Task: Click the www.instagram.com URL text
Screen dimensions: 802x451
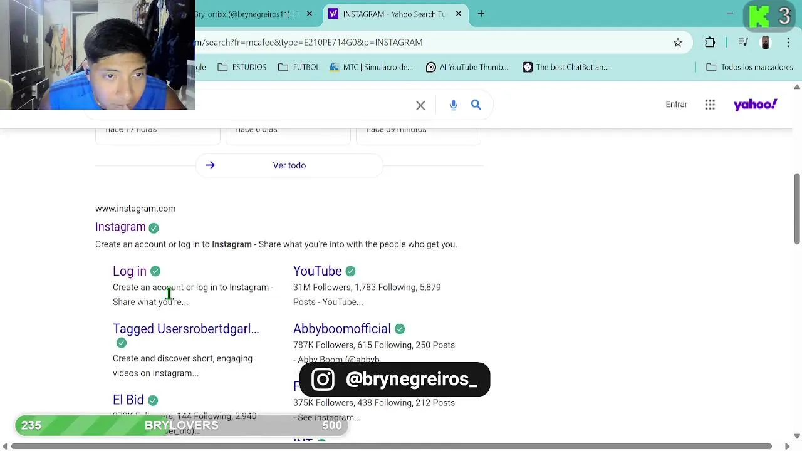Action: tap(135, 209)
